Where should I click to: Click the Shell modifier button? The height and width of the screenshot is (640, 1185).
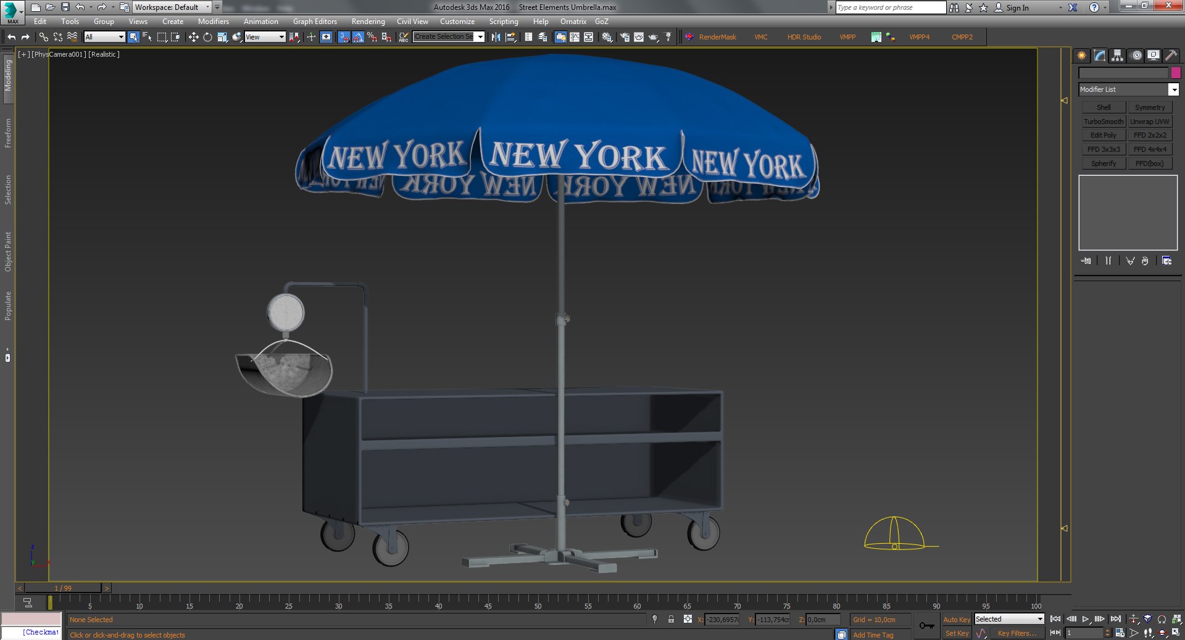tap(1104, 107)
